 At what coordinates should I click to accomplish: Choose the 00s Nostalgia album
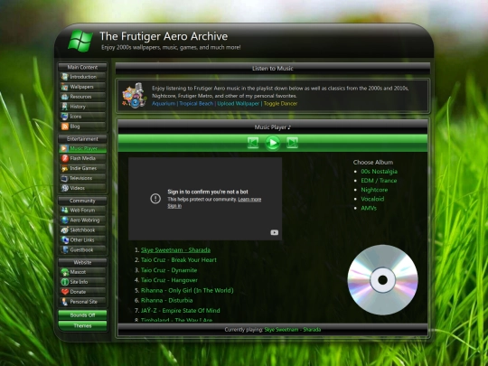[x=379, y=172]
